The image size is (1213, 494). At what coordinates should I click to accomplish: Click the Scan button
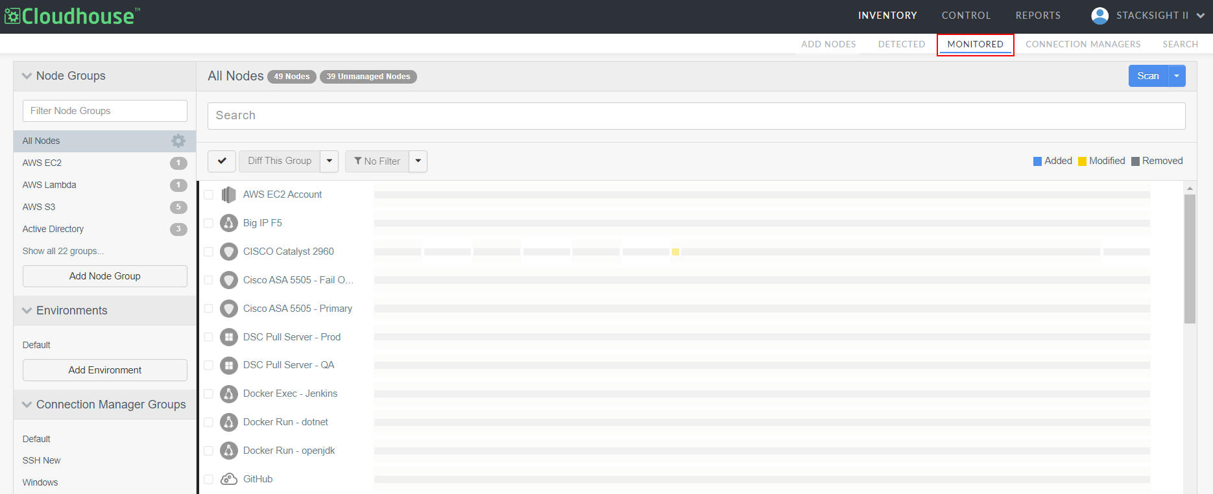pyautogui.click(x=1148, y=76)
